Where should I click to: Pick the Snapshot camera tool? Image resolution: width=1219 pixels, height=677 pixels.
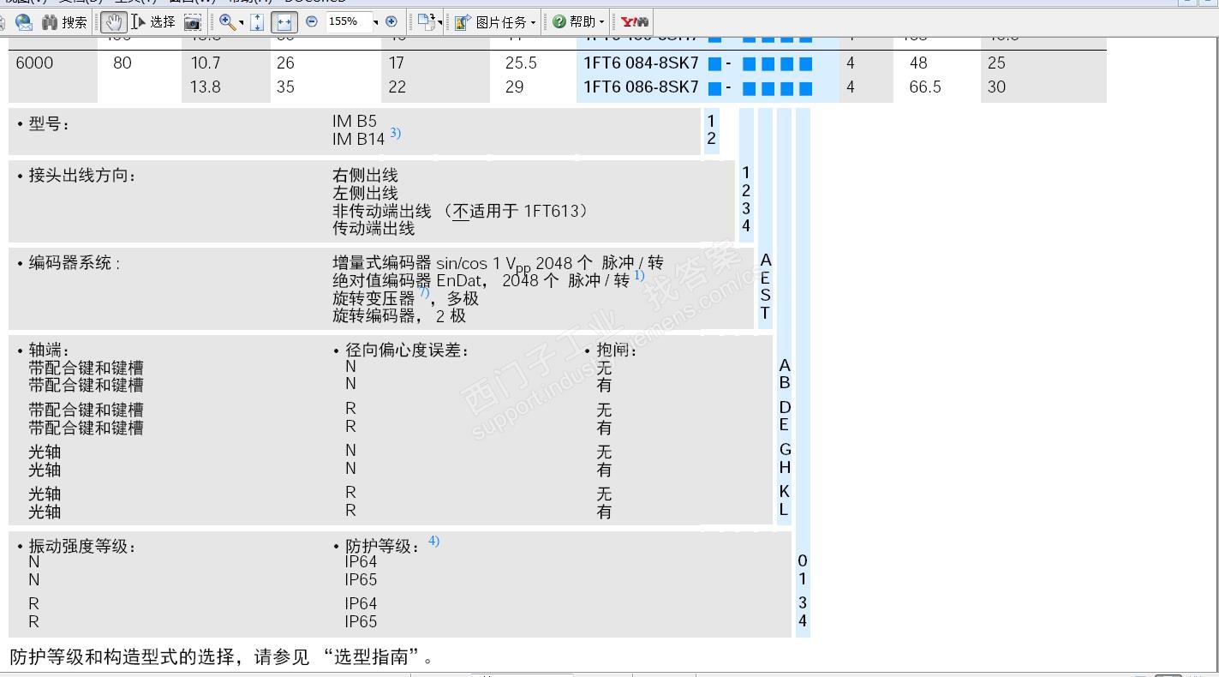193,22
